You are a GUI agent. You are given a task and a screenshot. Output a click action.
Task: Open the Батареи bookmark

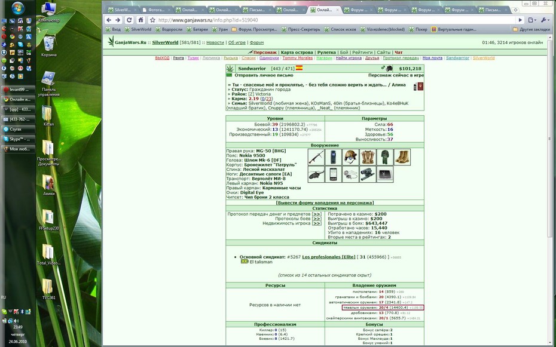pos(197,29)
